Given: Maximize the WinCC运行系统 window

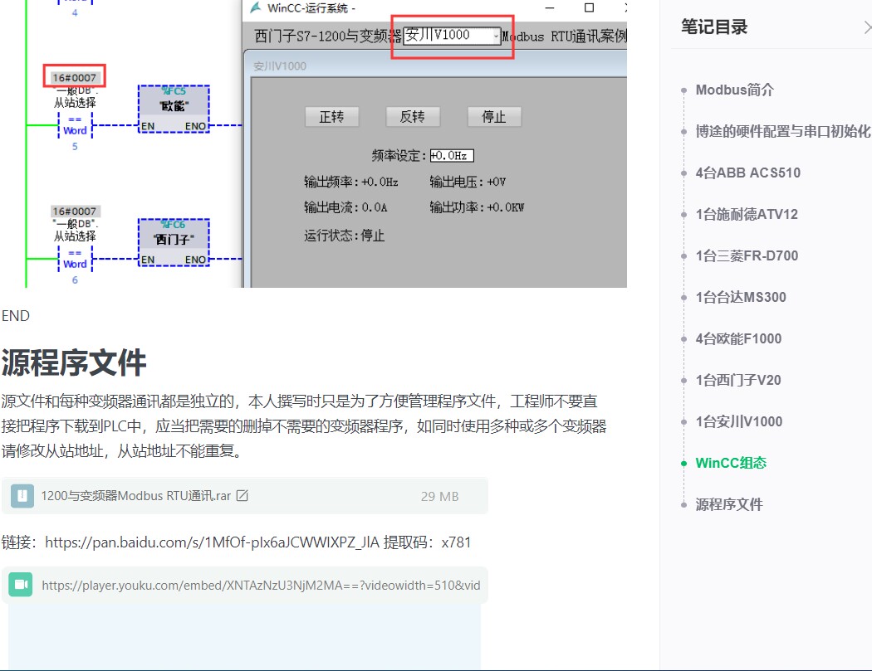Looking at the screenshot, I should 589,7.
